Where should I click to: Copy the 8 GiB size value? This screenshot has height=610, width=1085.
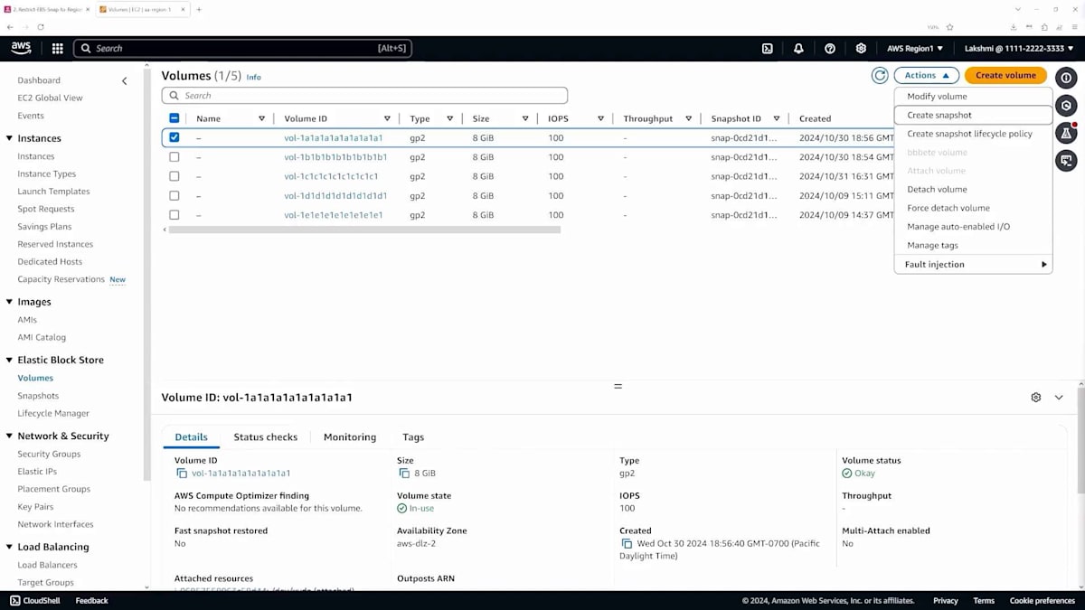click(403, 474)
